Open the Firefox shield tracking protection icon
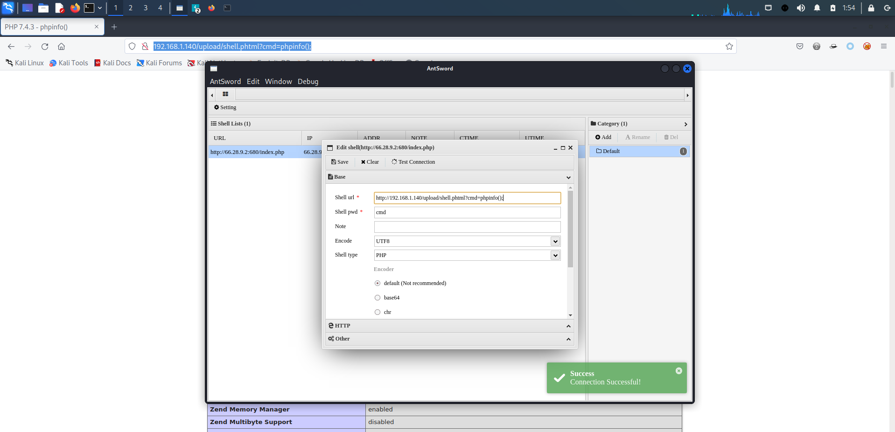The image size is (895, 432). point(132,46)
